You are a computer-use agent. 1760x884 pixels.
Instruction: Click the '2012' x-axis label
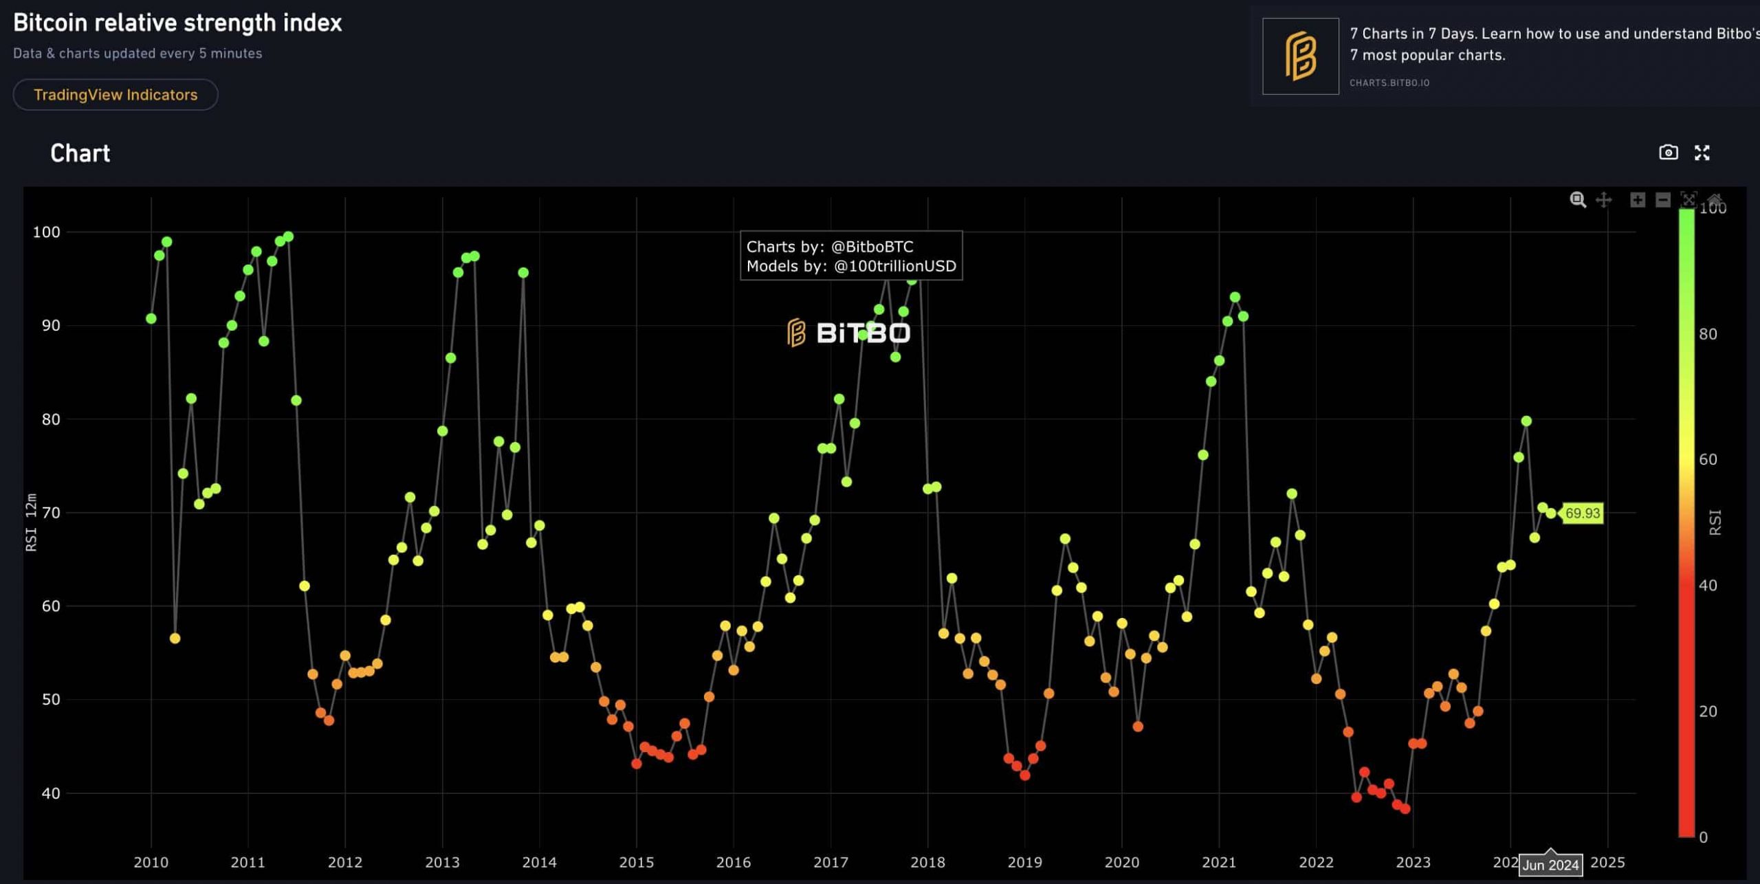click(345, 862)
